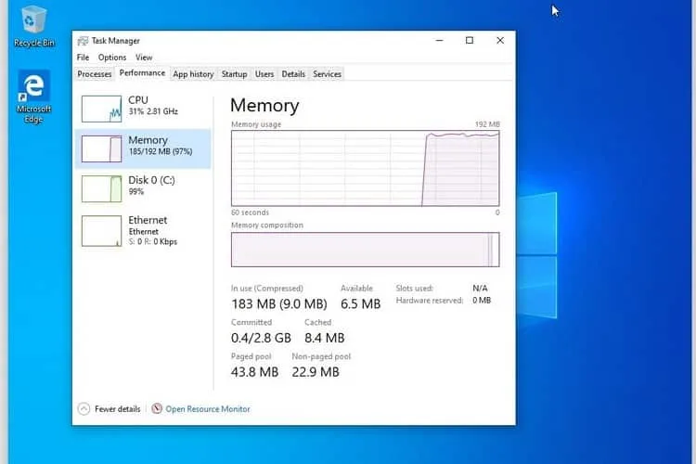Go to the Startup tab
Image resolution: width=696 pixels, height=464 pixels.
(x=234, y=74)
